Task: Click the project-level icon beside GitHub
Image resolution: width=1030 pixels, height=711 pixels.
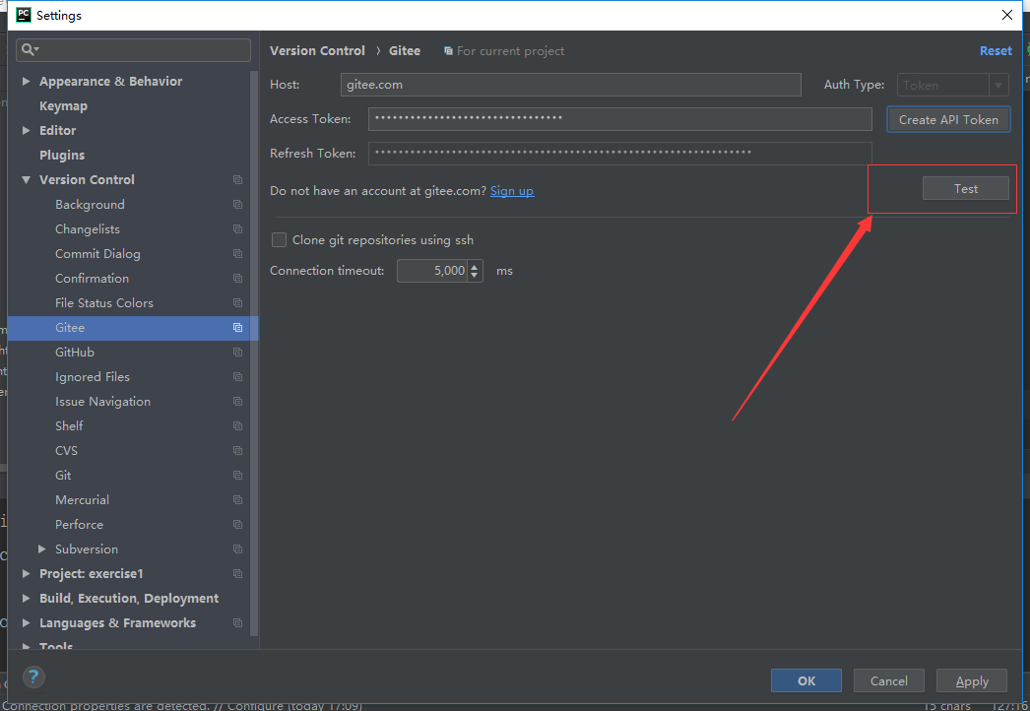Action: tap(237, 353)
